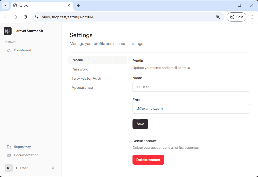Go back using browser back arrow
The height and width of the screenshot is (177, 258).
(6, 17)
